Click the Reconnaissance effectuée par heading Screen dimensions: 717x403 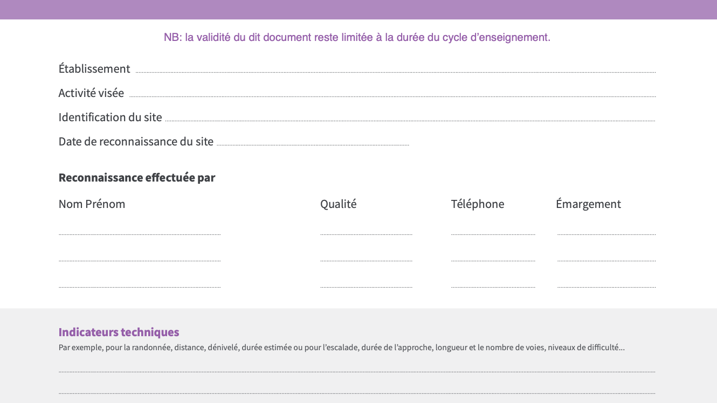[x=137, y=178]
